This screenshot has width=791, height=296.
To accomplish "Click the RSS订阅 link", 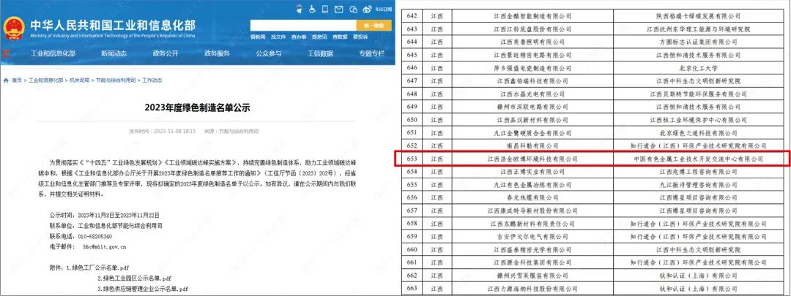I will 383,9.
